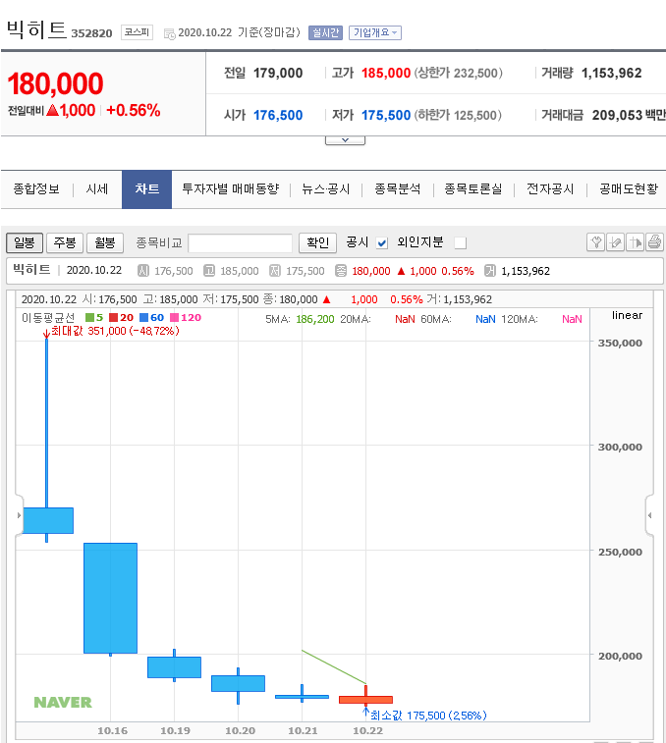Collapse the chart's left side panel arrow
The image size is (666, 743).
tap(19, 514)
